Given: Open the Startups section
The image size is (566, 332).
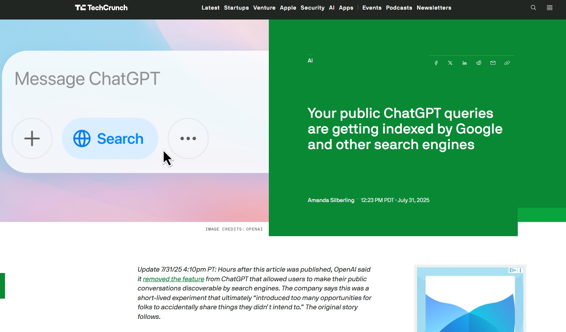Looking at the screenshot, I should point(237,8).
